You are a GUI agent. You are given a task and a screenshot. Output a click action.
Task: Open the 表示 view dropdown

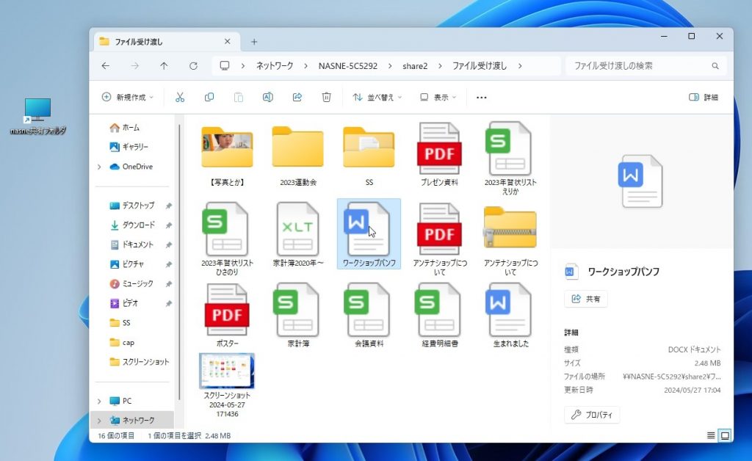(438, 98)
